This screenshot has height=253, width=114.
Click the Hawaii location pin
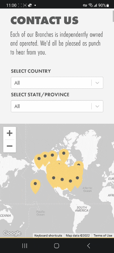pyautogui.click(x=35, y=186)
